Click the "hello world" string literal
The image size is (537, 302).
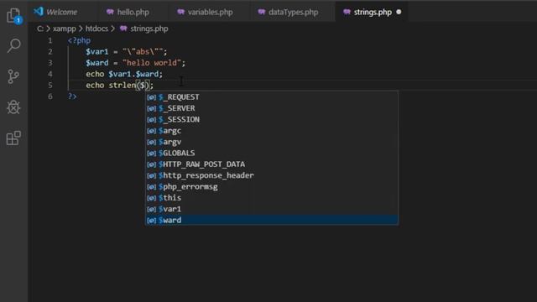click(x=152, y=63)
